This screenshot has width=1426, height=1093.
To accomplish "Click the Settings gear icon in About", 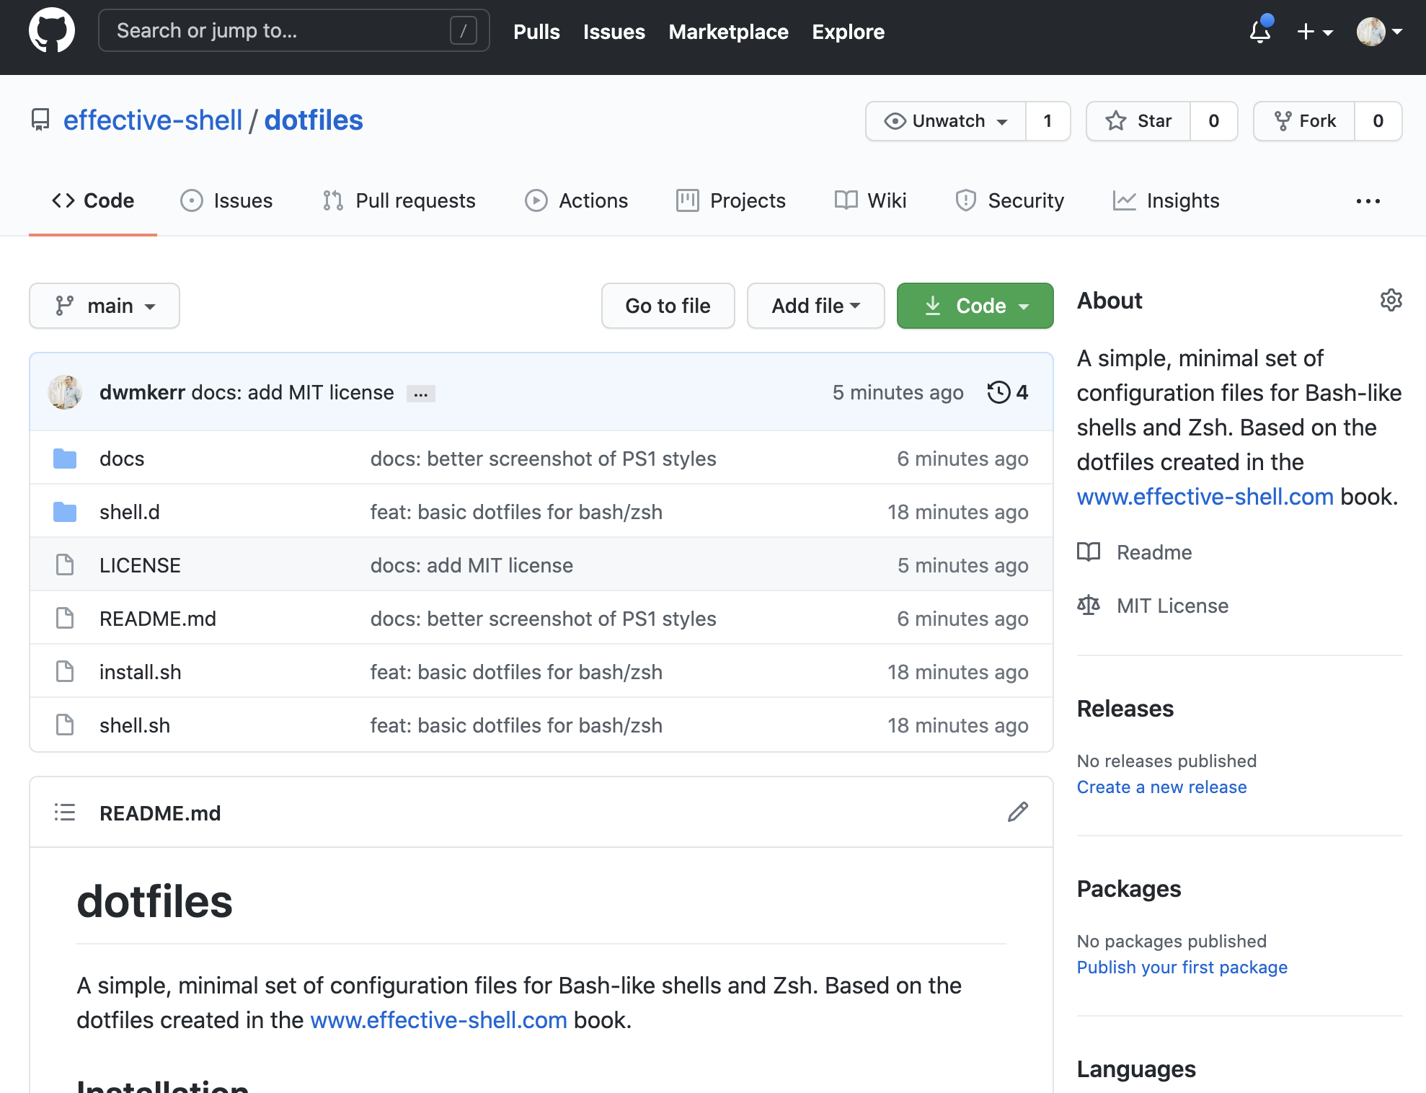I will click(x=1389, y=301).
